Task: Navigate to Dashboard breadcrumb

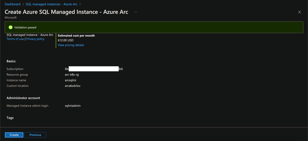Action: (13, 4)
